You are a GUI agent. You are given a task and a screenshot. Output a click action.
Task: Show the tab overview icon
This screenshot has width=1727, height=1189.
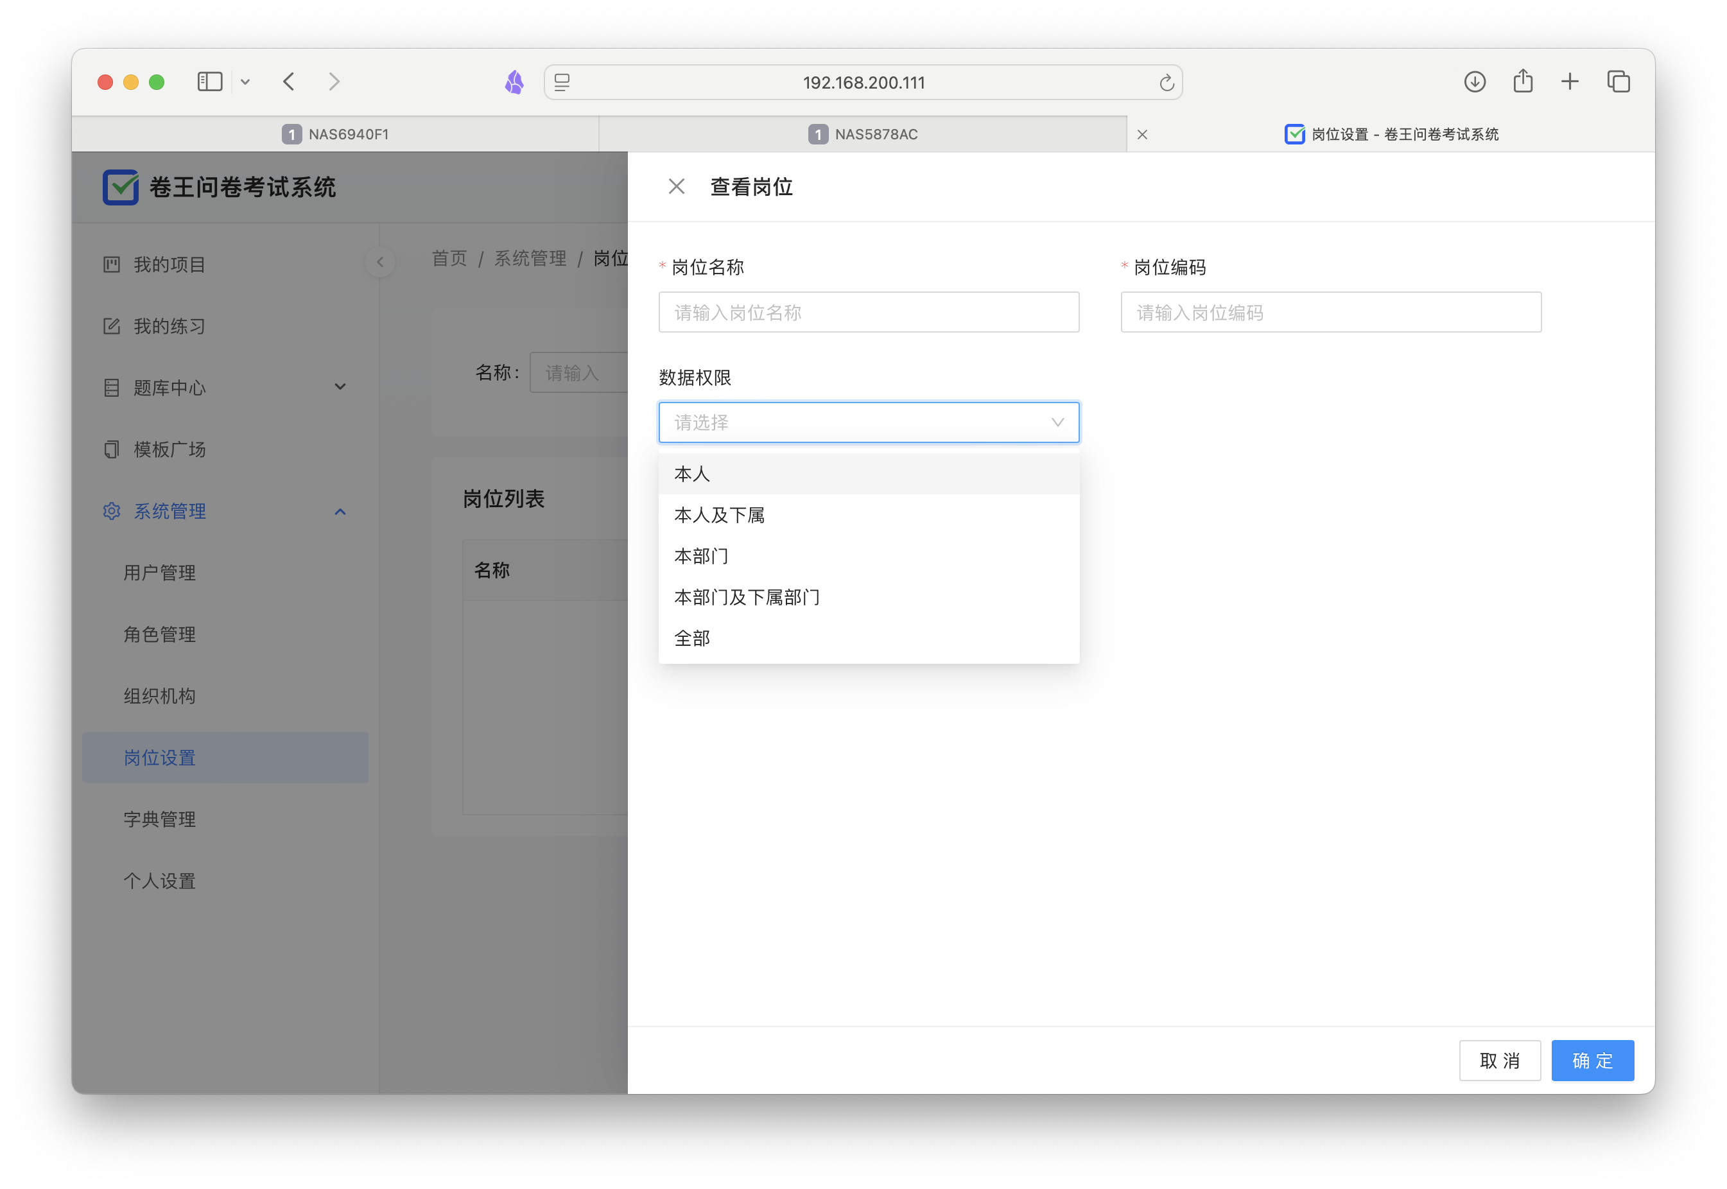coord(1619,81)
